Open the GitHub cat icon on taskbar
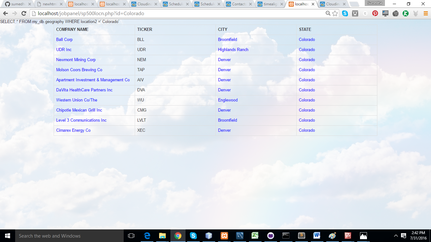Screen dimensions: 431x242 (270, 236)
